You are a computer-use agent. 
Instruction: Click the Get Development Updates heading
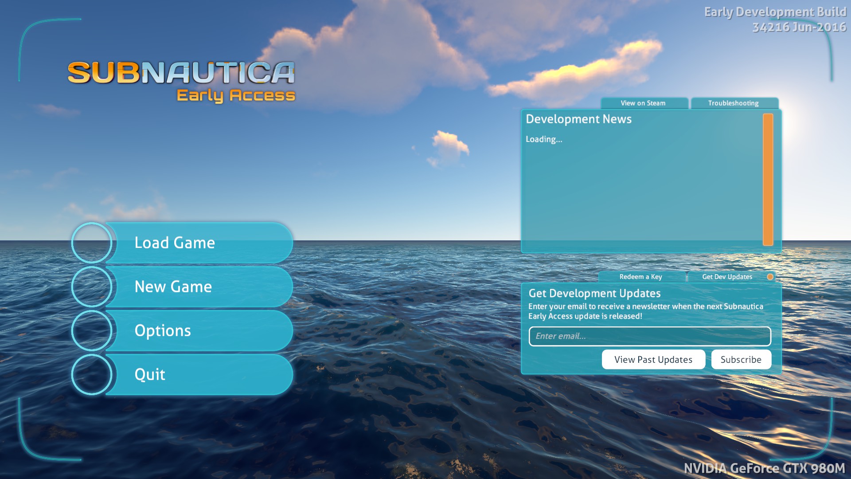594,293
